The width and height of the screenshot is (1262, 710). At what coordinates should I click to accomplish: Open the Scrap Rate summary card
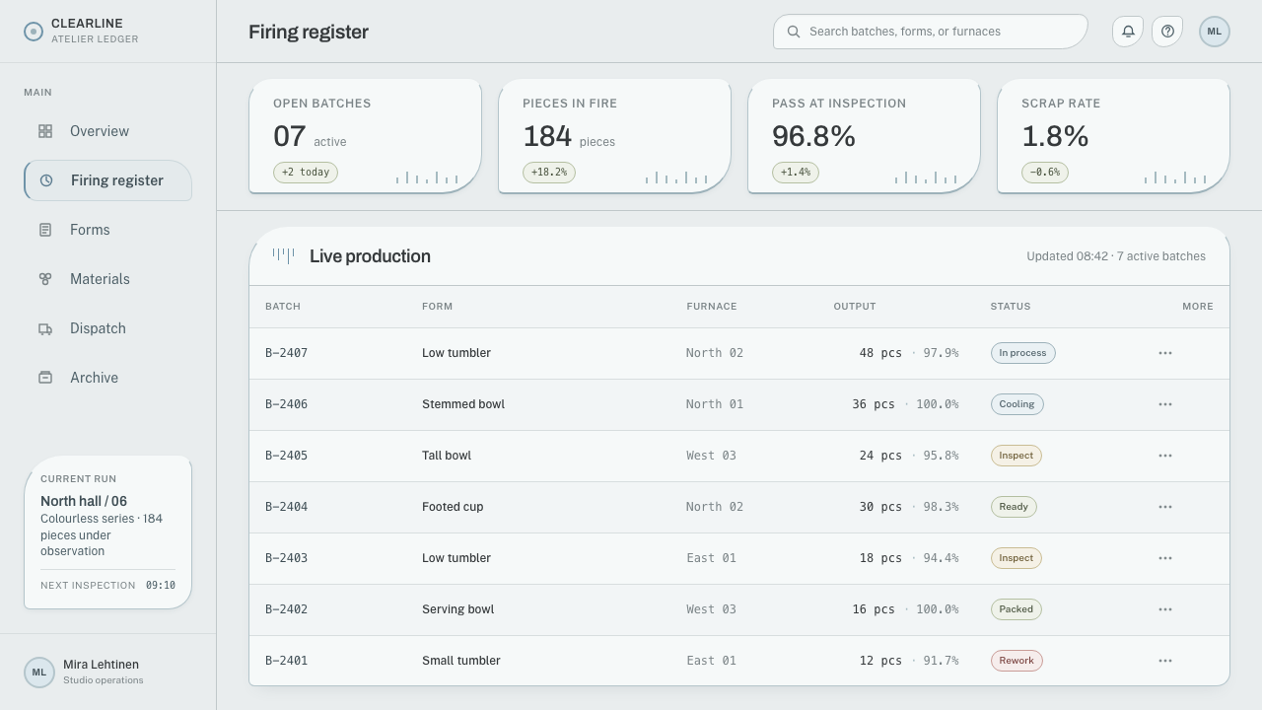click(1113, 136)
